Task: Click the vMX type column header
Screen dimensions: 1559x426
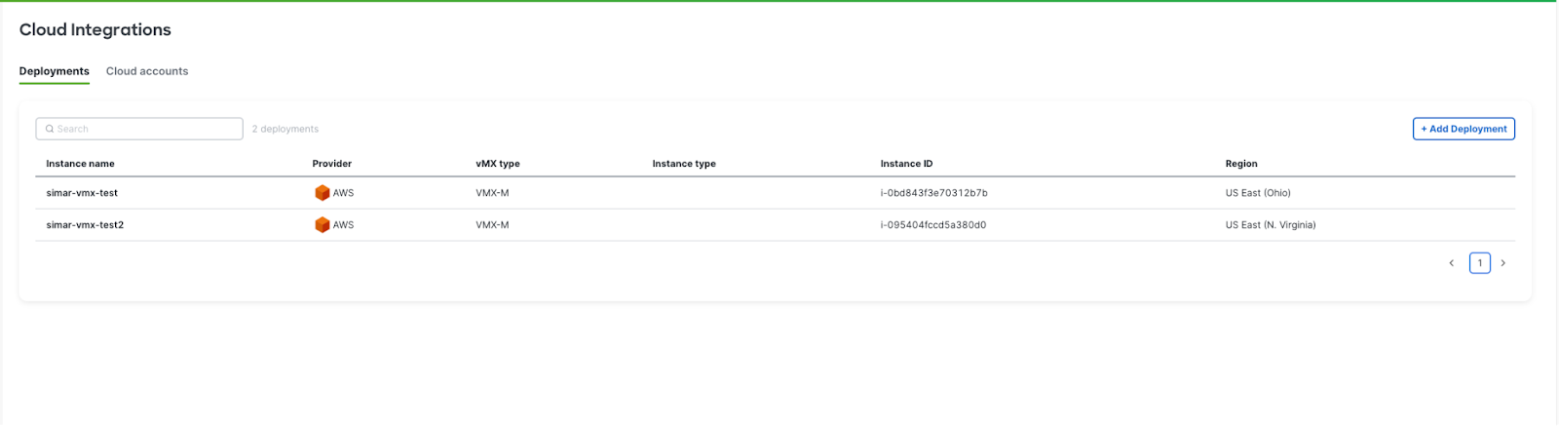Action: tap(498, 164)
